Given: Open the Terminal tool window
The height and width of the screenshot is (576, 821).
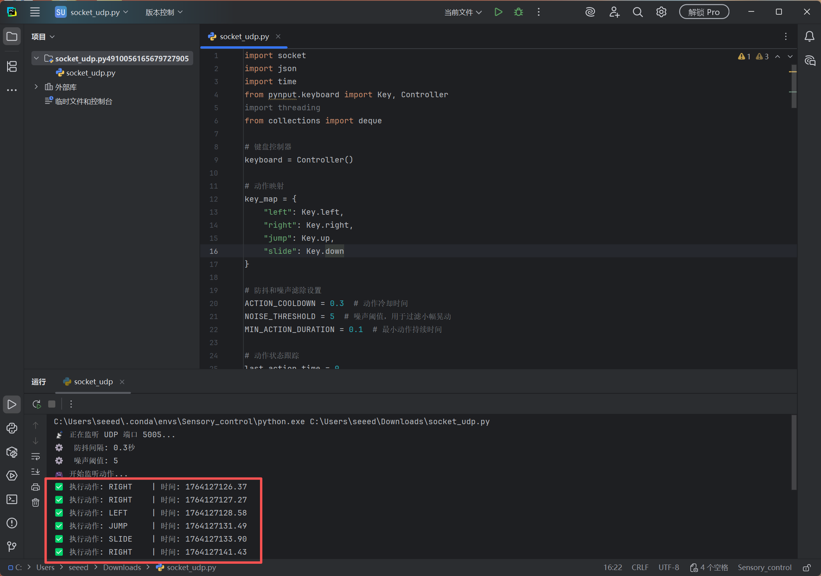Looking at the screenshot, I should (12, 499).
